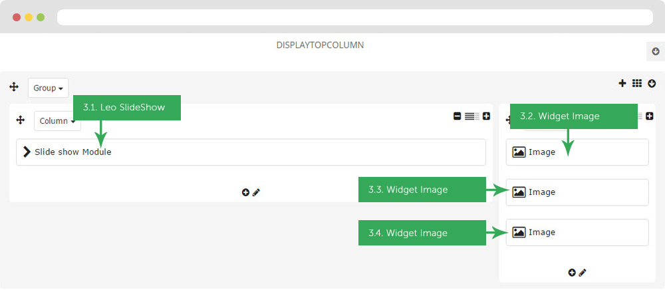Viewport: 665px width, 290px height.
Task: Click DISPLAYTOPCOLUMN down-arrow button
Action: coord(655,51)
